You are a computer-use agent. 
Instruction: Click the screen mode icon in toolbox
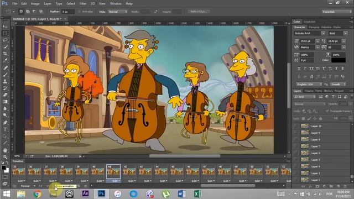tap(5, 184)
